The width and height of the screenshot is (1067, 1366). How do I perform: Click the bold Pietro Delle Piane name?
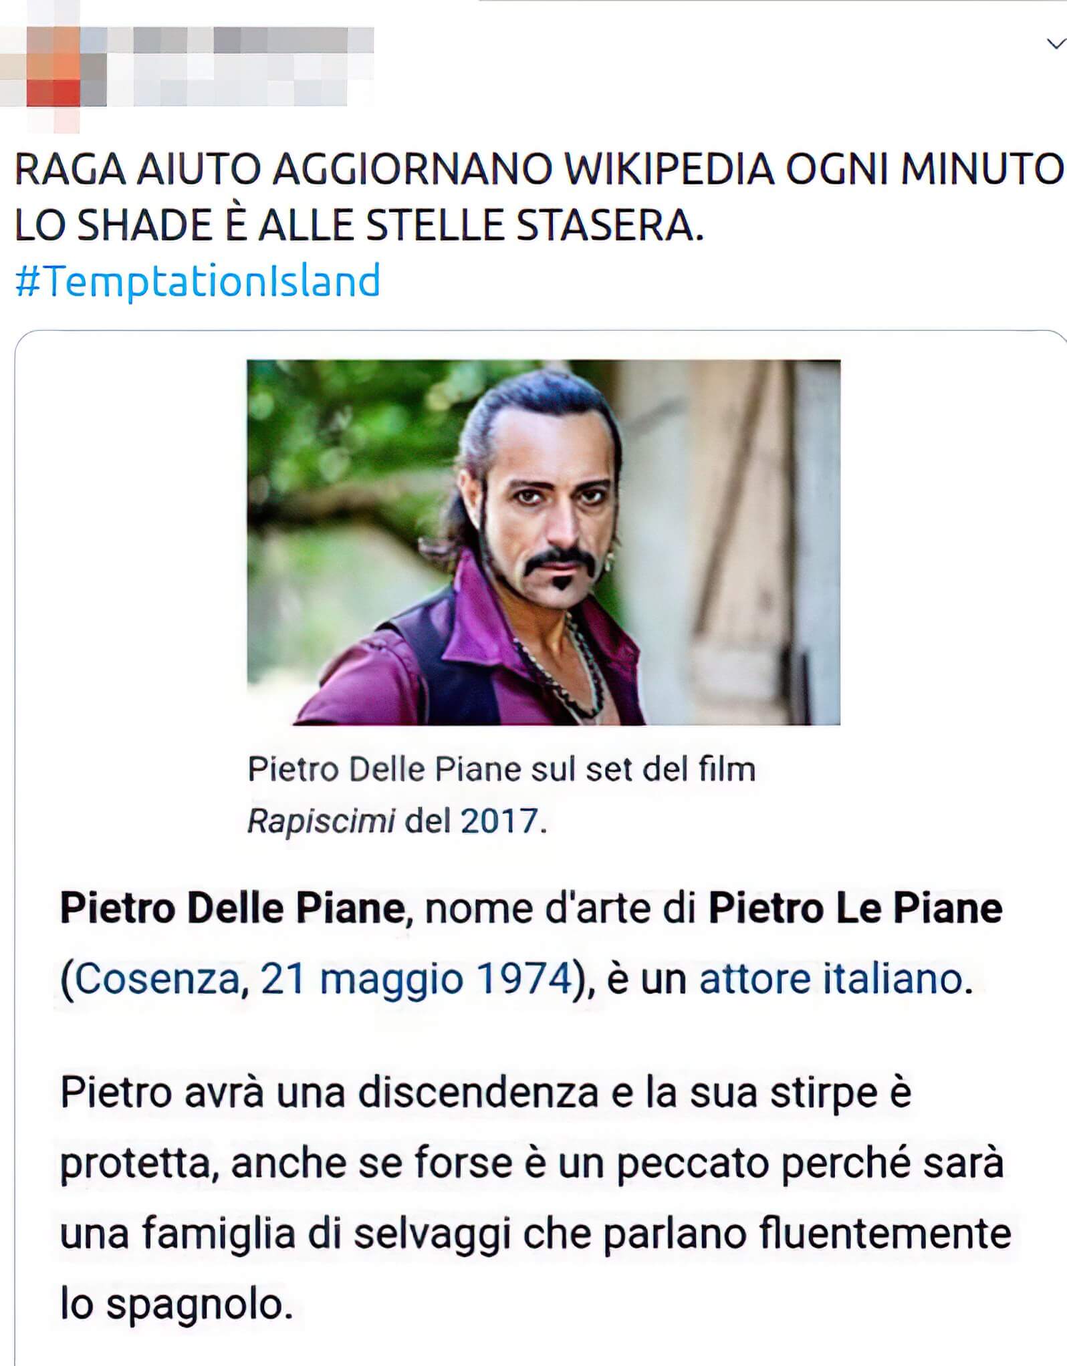[233, 908]
